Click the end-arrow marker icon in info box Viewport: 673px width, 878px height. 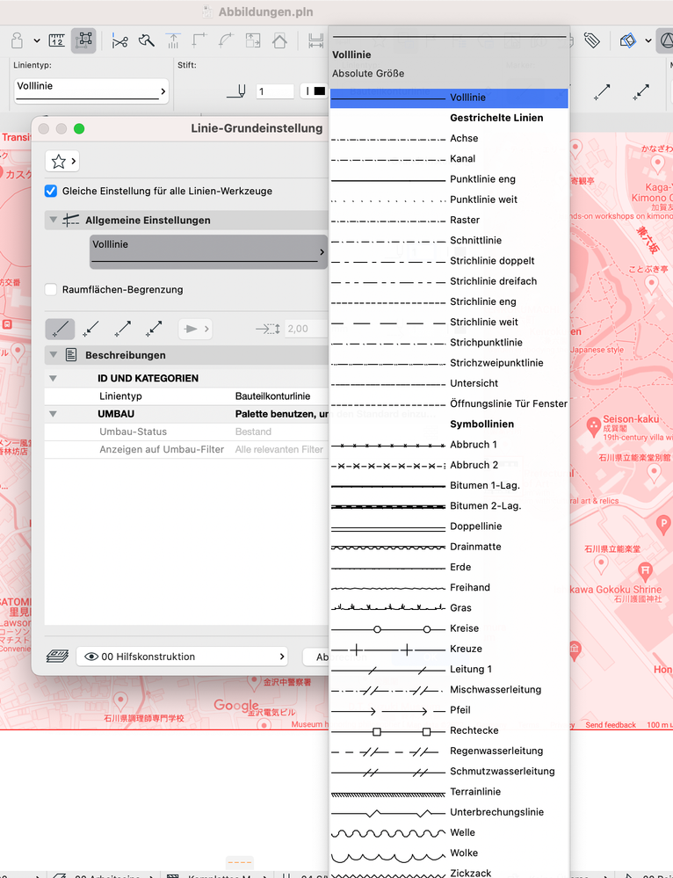[602, 91]
